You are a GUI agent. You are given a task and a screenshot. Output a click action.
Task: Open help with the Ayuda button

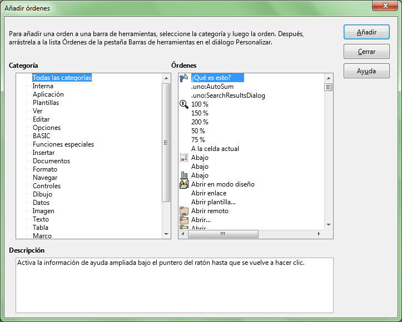[x=366, y=71]
